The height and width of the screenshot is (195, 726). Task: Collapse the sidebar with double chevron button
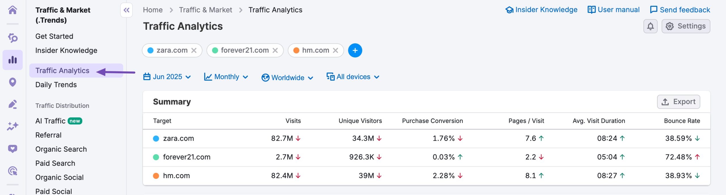coord(126,10)
